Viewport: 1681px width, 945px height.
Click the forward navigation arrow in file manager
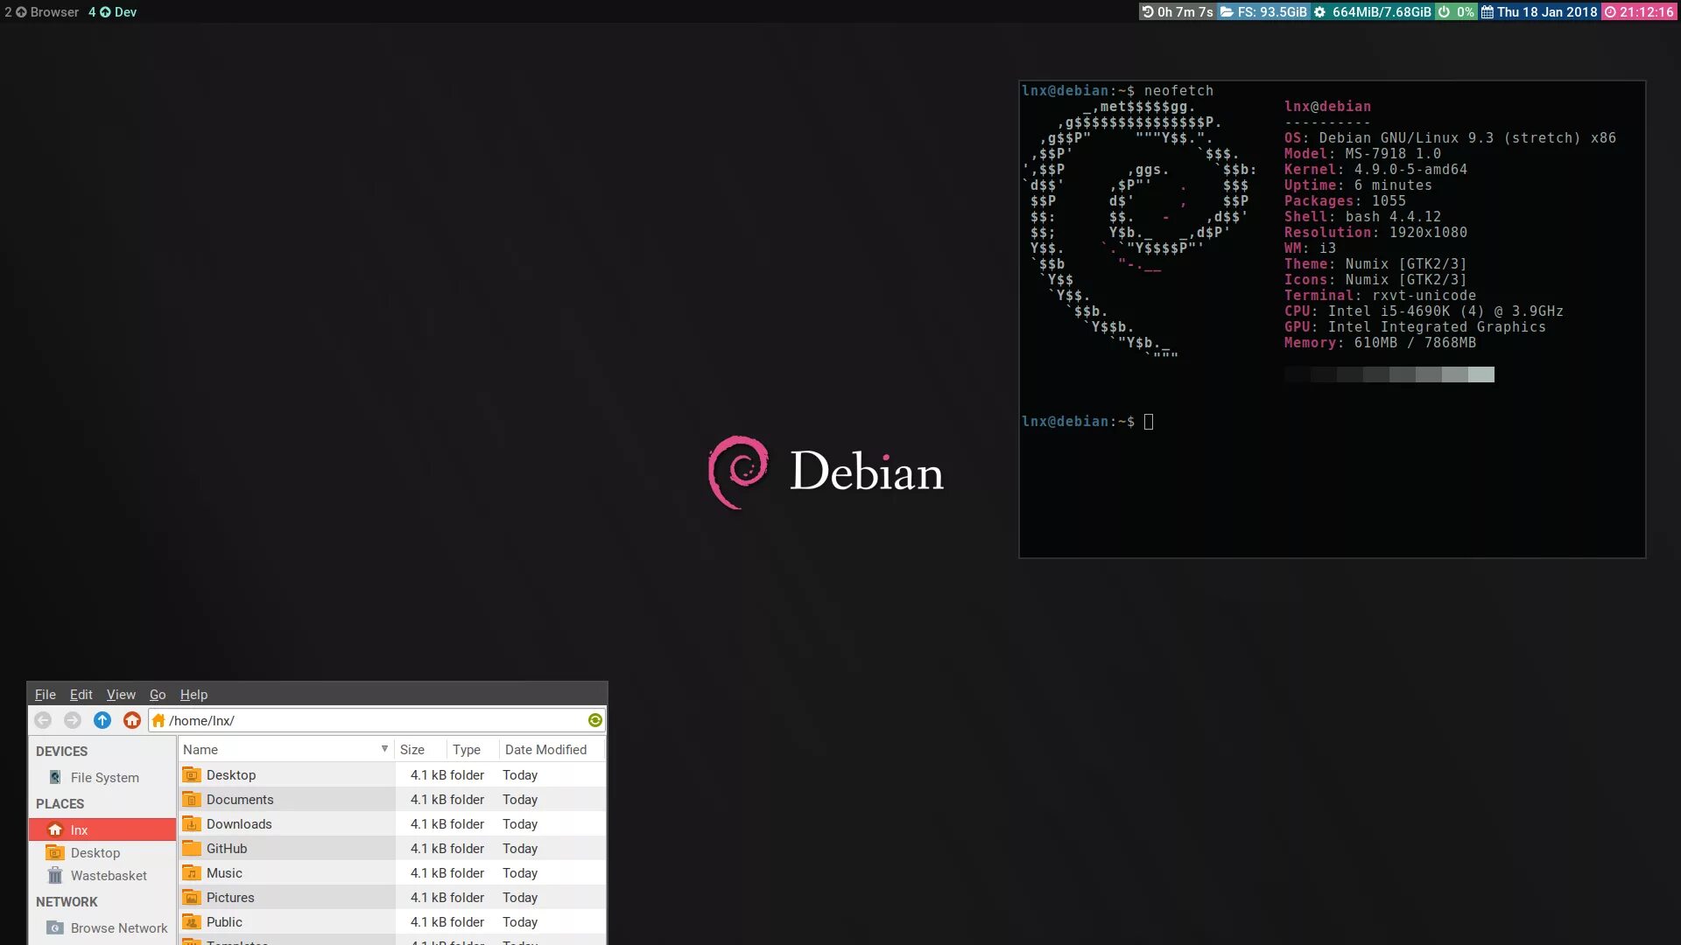[72, 721]
